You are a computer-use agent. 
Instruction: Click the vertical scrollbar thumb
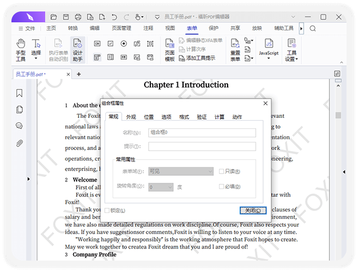(x=338, y=115)
